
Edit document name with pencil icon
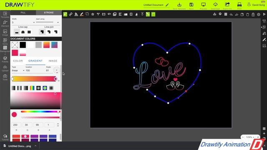click(167, 5)
